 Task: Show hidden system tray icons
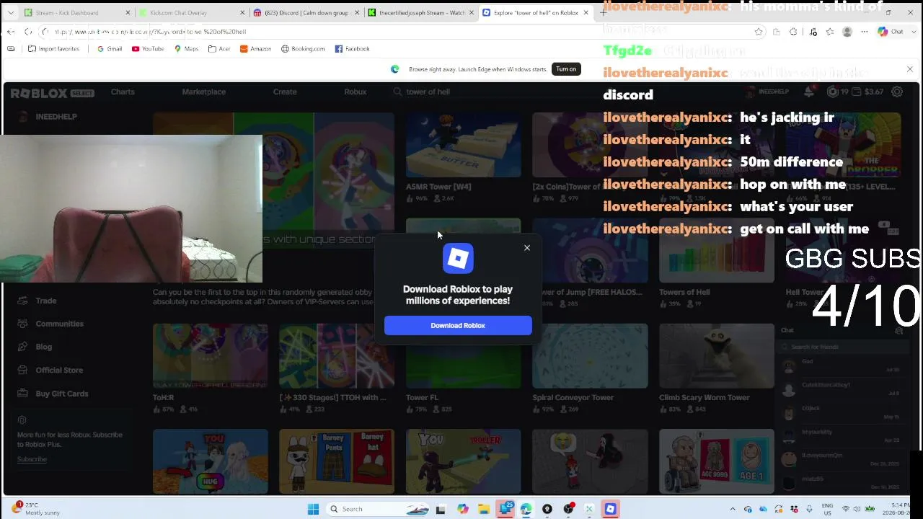[733, 509]
